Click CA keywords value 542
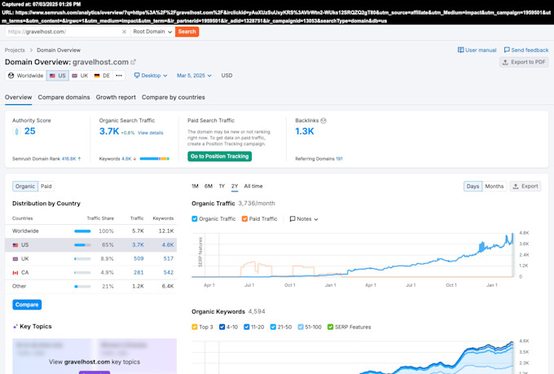Image resolution: width=554 pixels, height=374 pixels. click(x=168, y=272)
